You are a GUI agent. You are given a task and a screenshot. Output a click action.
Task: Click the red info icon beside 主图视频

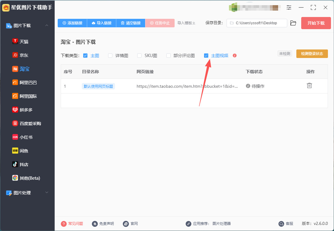coord(234,56)
